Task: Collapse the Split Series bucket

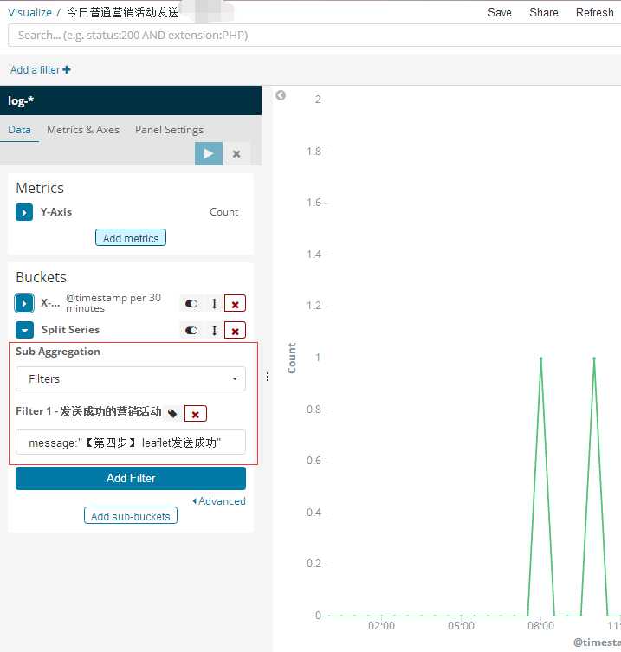Action: pos(24,330)
